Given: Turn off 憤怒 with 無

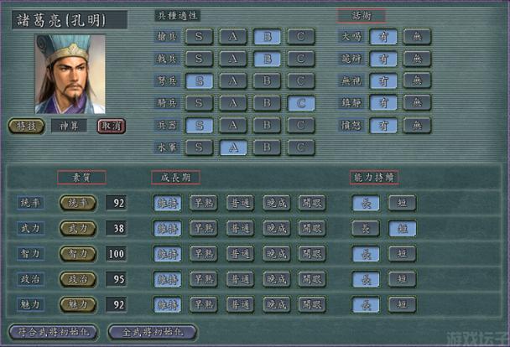Looking at the screenshot, I should pos(415,125).
